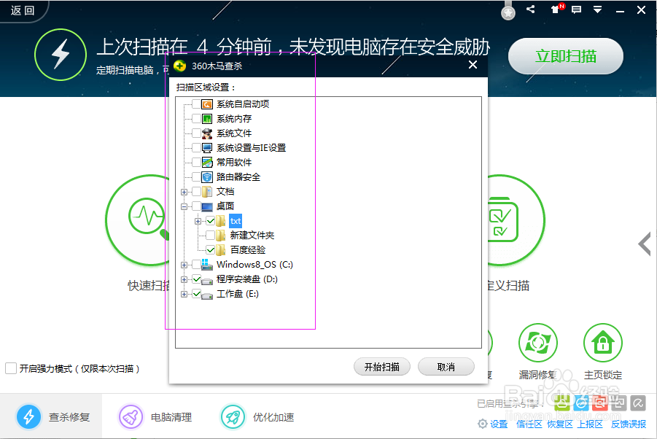Click the 常用软件 item icon
This screenshot has height=439, width=657.
coord(207,163)
